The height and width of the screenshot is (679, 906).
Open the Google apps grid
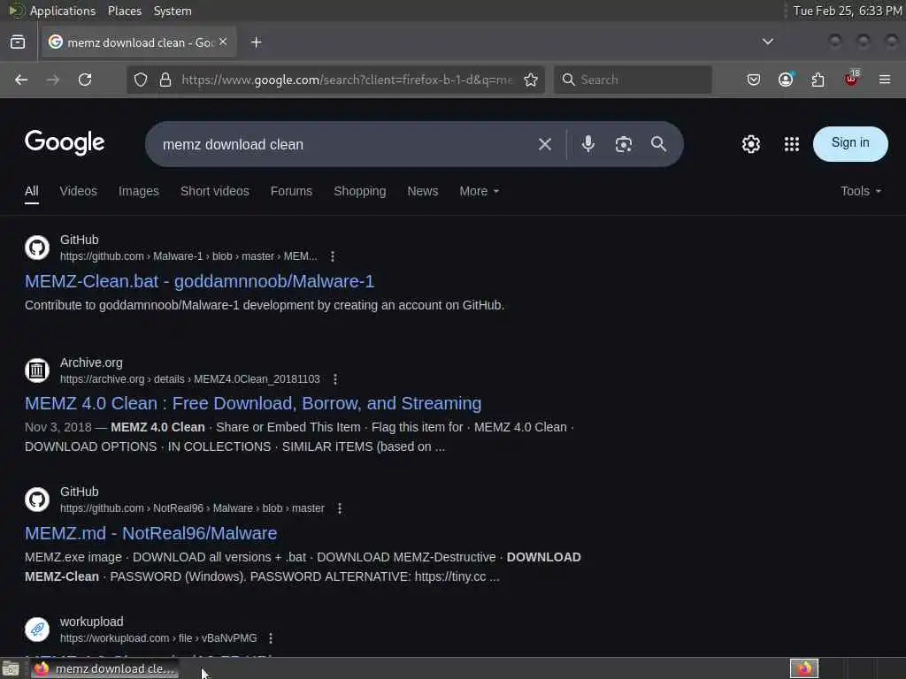click(791, 144)
